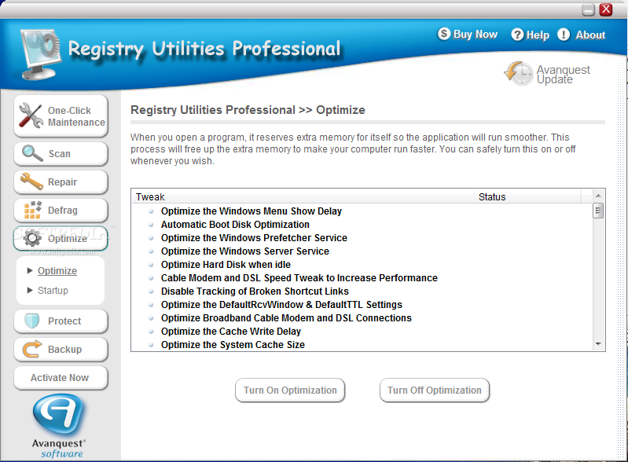Click bullet beside Optimize Hard Disk when idle
628x462 pixels.
click(x=151, y=265)
